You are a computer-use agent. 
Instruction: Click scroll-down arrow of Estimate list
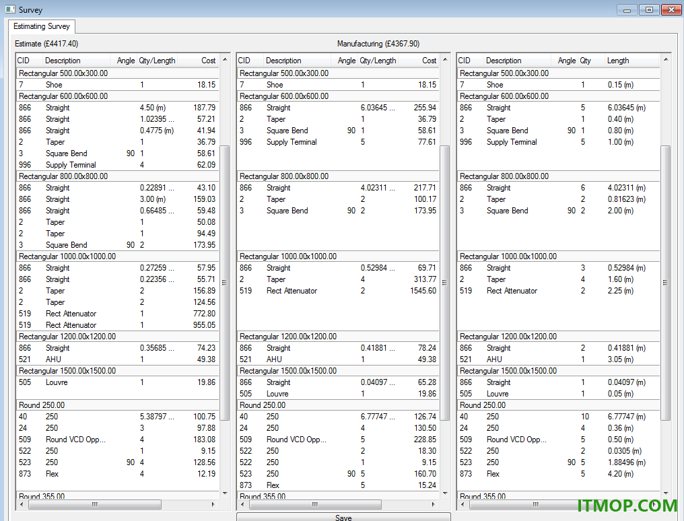[225, 493]
